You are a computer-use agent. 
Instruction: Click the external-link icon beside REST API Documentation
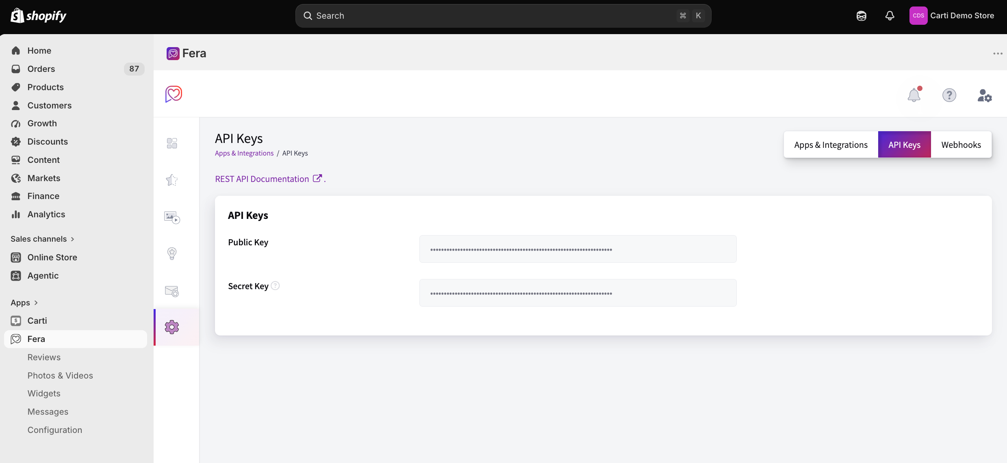(317, 178)
